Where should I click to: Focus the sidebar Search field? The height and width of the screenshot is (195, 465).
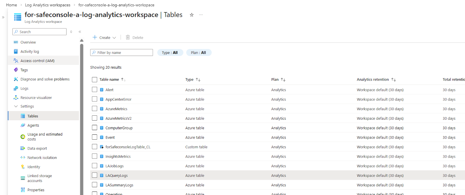pyautogui.click(x=40, y=32)
